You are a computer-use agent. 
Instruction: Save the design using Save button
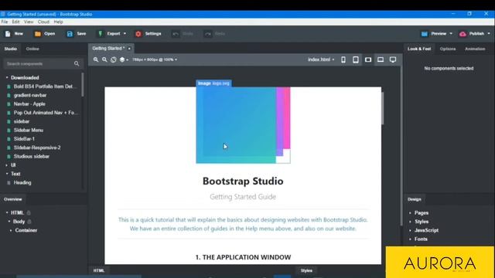76,34
